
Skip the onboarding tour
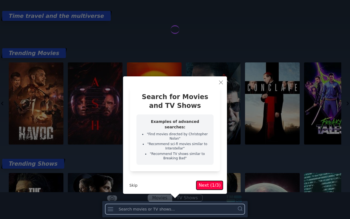tap(133, 185)
